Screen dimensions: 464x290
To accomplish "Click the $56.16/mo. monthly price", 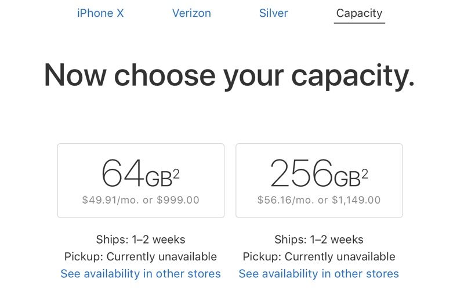I will 284,200.
